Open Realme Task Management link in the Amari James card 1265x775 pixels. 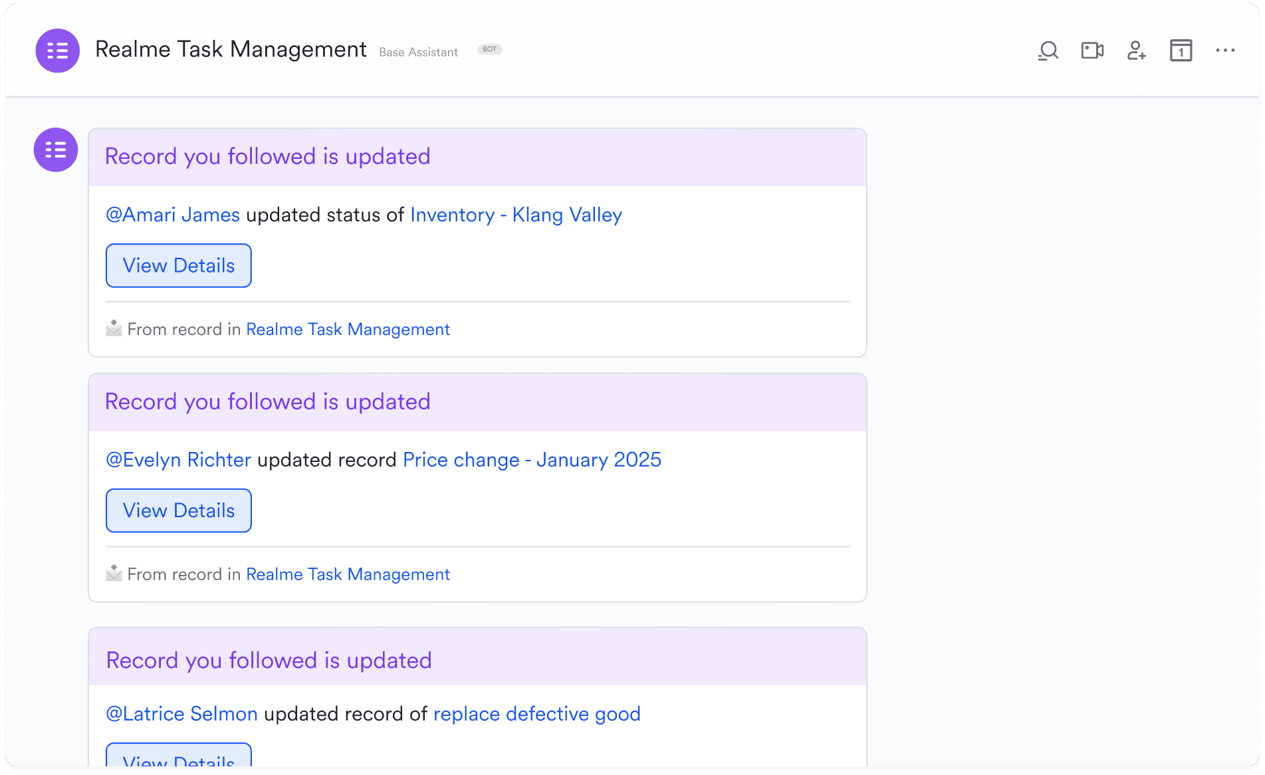pyautogui.click(x=348, y=329)
